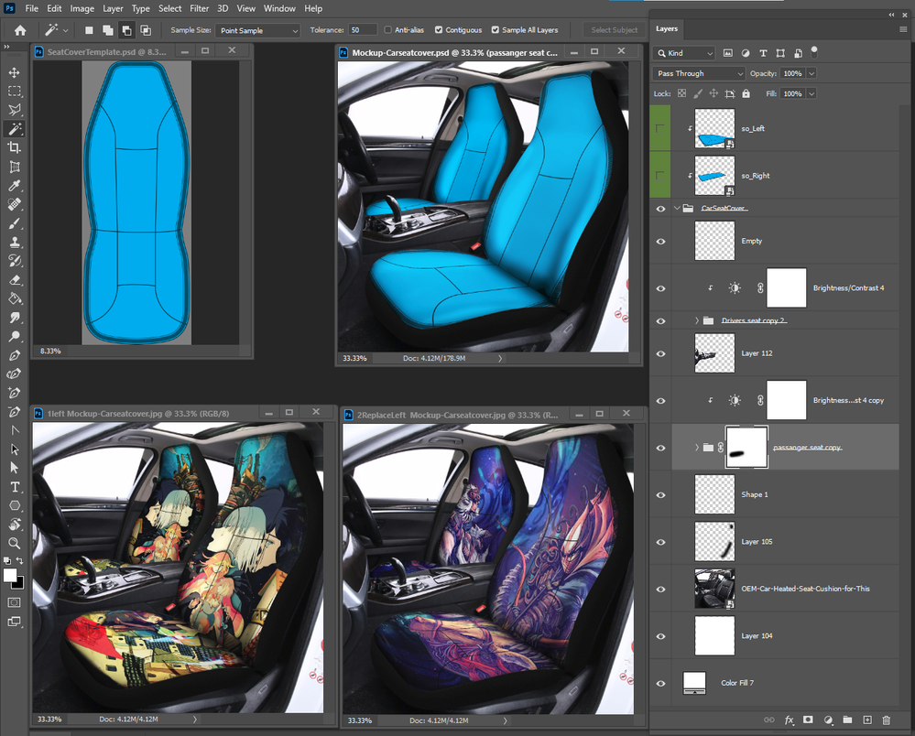
Task: Open the Window menu
Action: coord(279,9)
